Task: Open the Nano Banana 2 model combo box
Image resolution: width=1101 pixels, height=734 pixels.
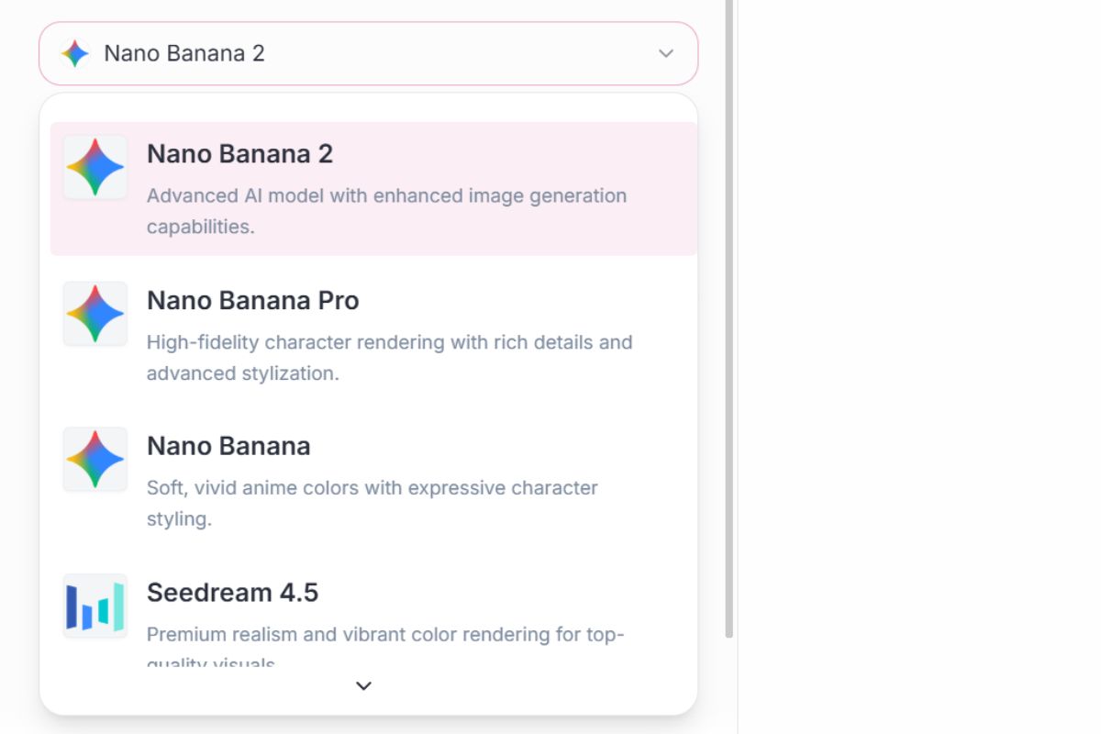Action: click(368, 53)
